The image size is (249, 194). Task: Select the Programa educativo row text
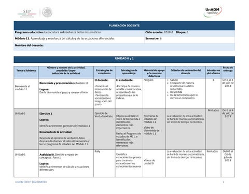coord(58,32)
